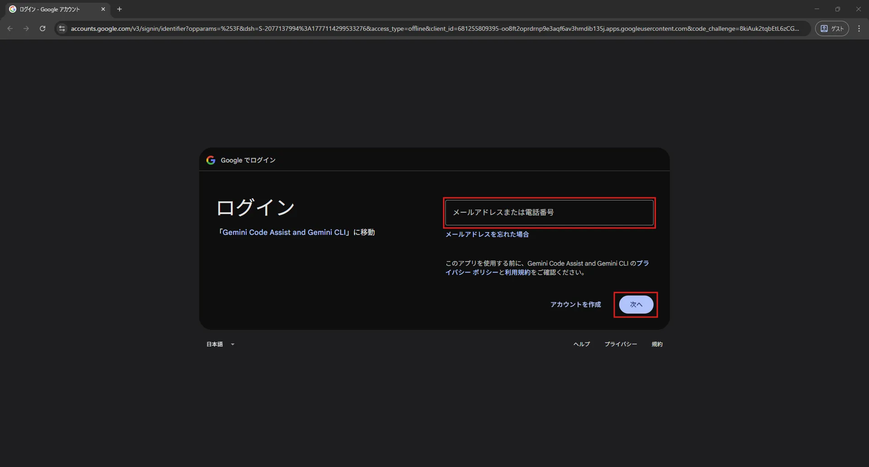Screen dimensions: 869x467
Task: Restore down the browser window
Action: [x=838, y=9]
